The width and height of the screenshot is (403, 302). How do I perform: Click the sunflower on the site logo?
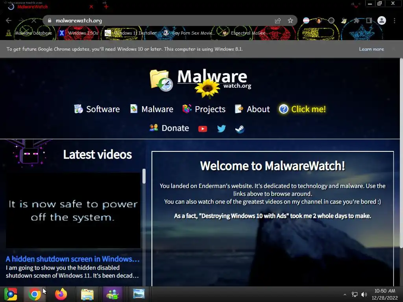click(207, 88)
